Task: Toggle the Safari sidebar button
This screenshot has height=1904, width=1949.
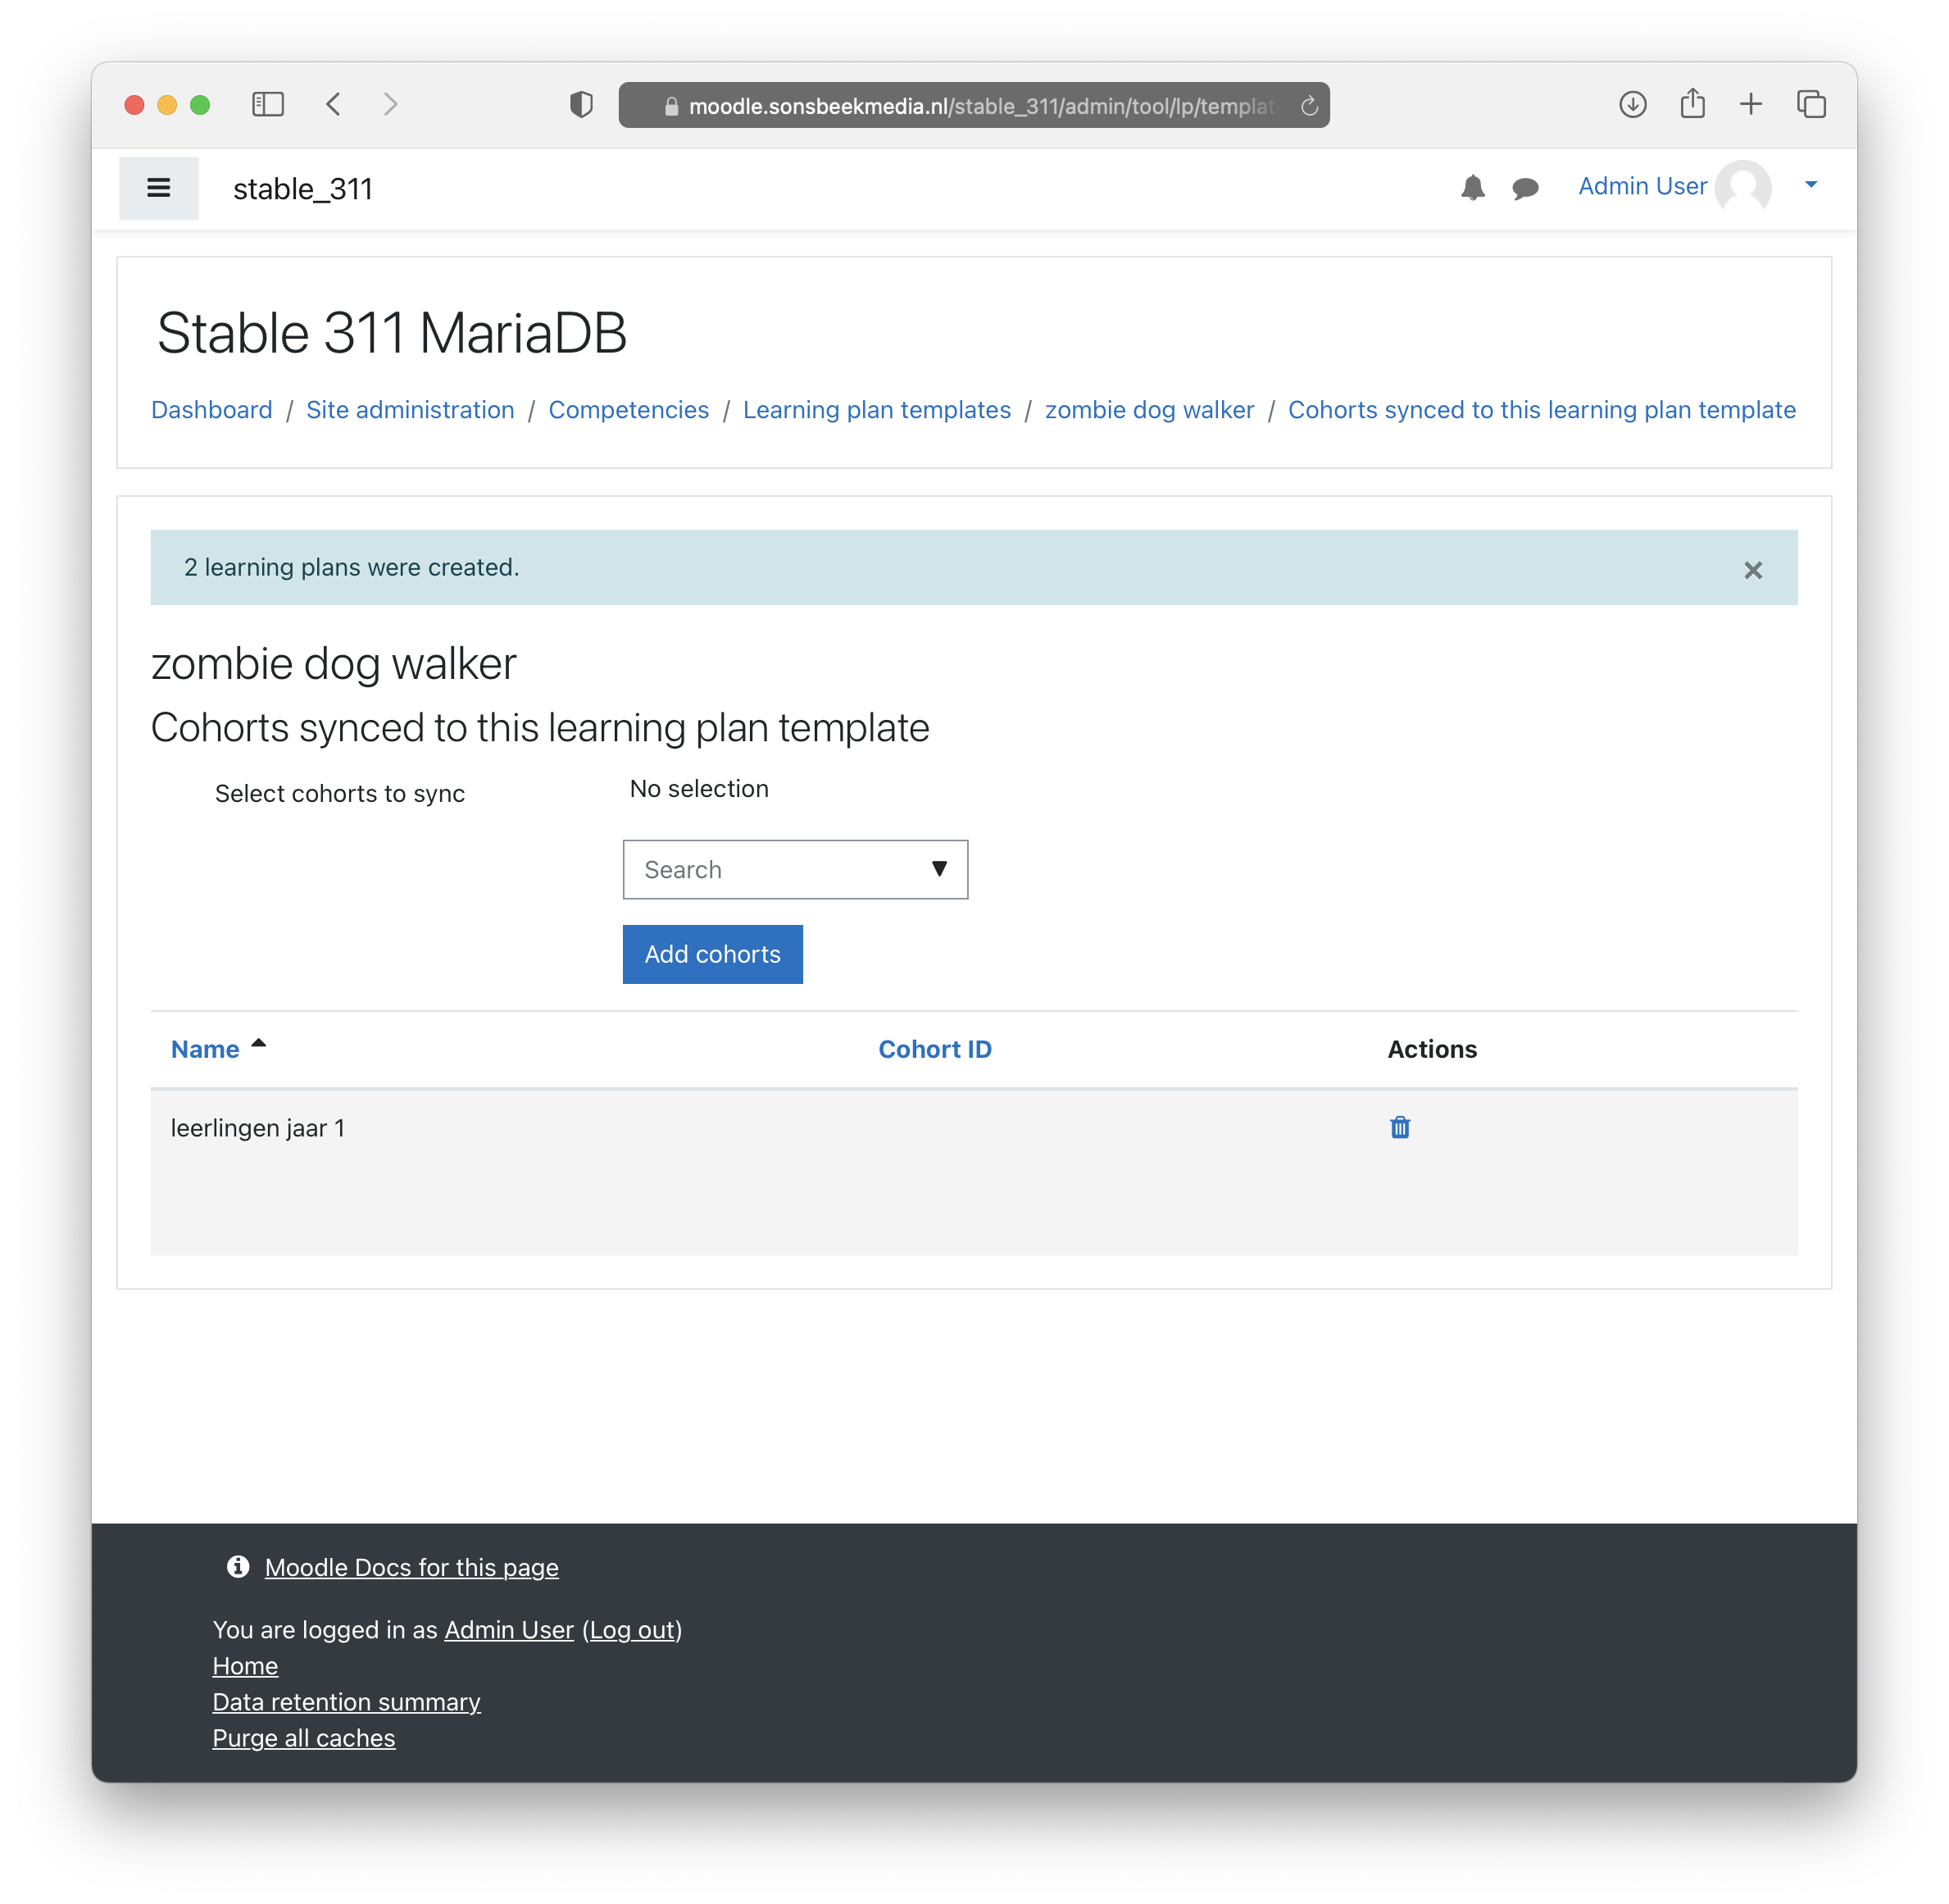Action: pos(268,104)
